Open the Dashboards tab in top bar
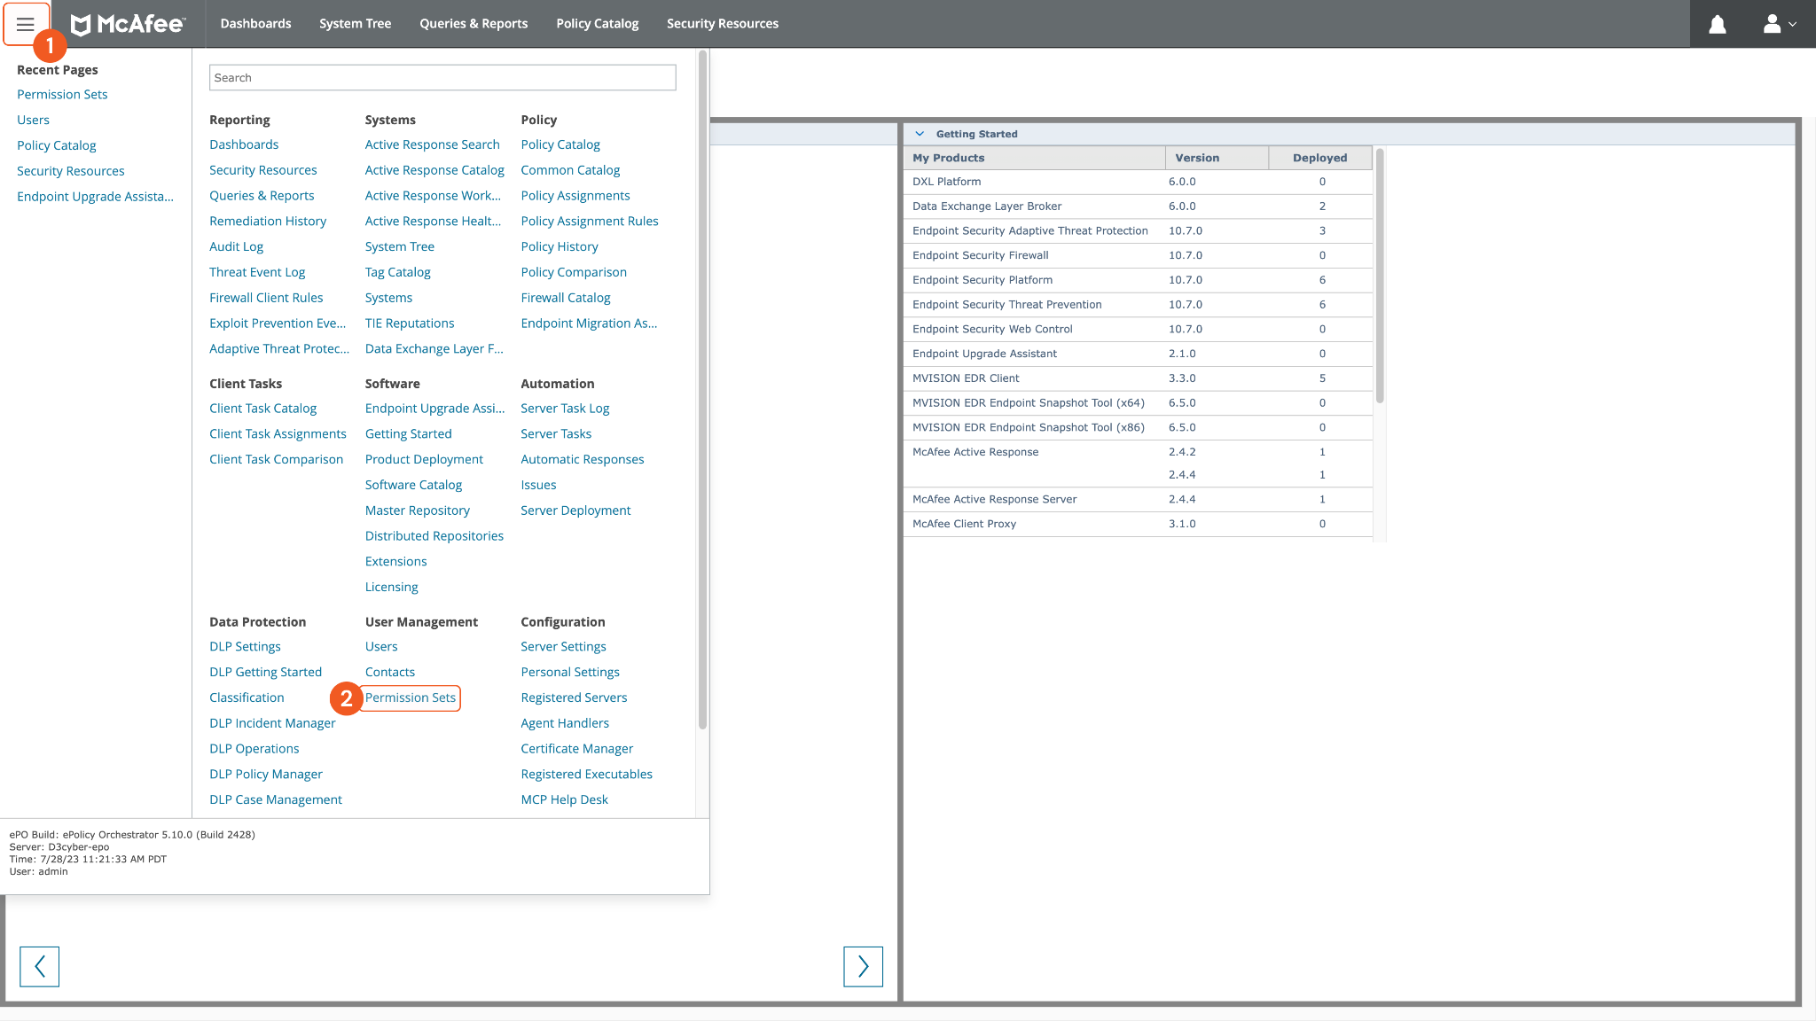 pyautogui.click(x=255, y=24)
